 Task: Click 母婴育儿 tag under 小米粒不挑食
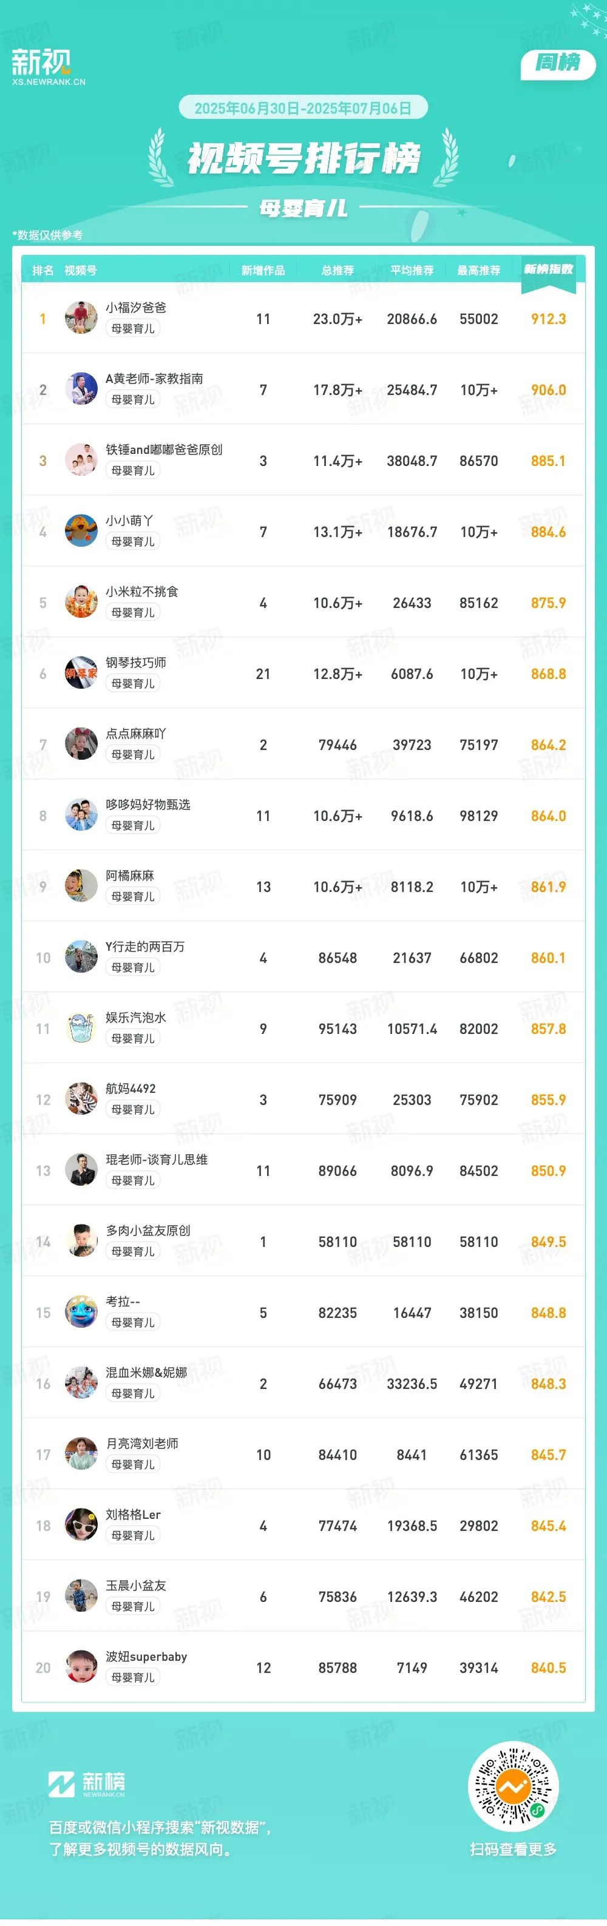point(133,612)
